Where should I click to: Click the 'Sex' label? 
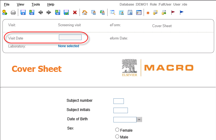tap(70, 128)
